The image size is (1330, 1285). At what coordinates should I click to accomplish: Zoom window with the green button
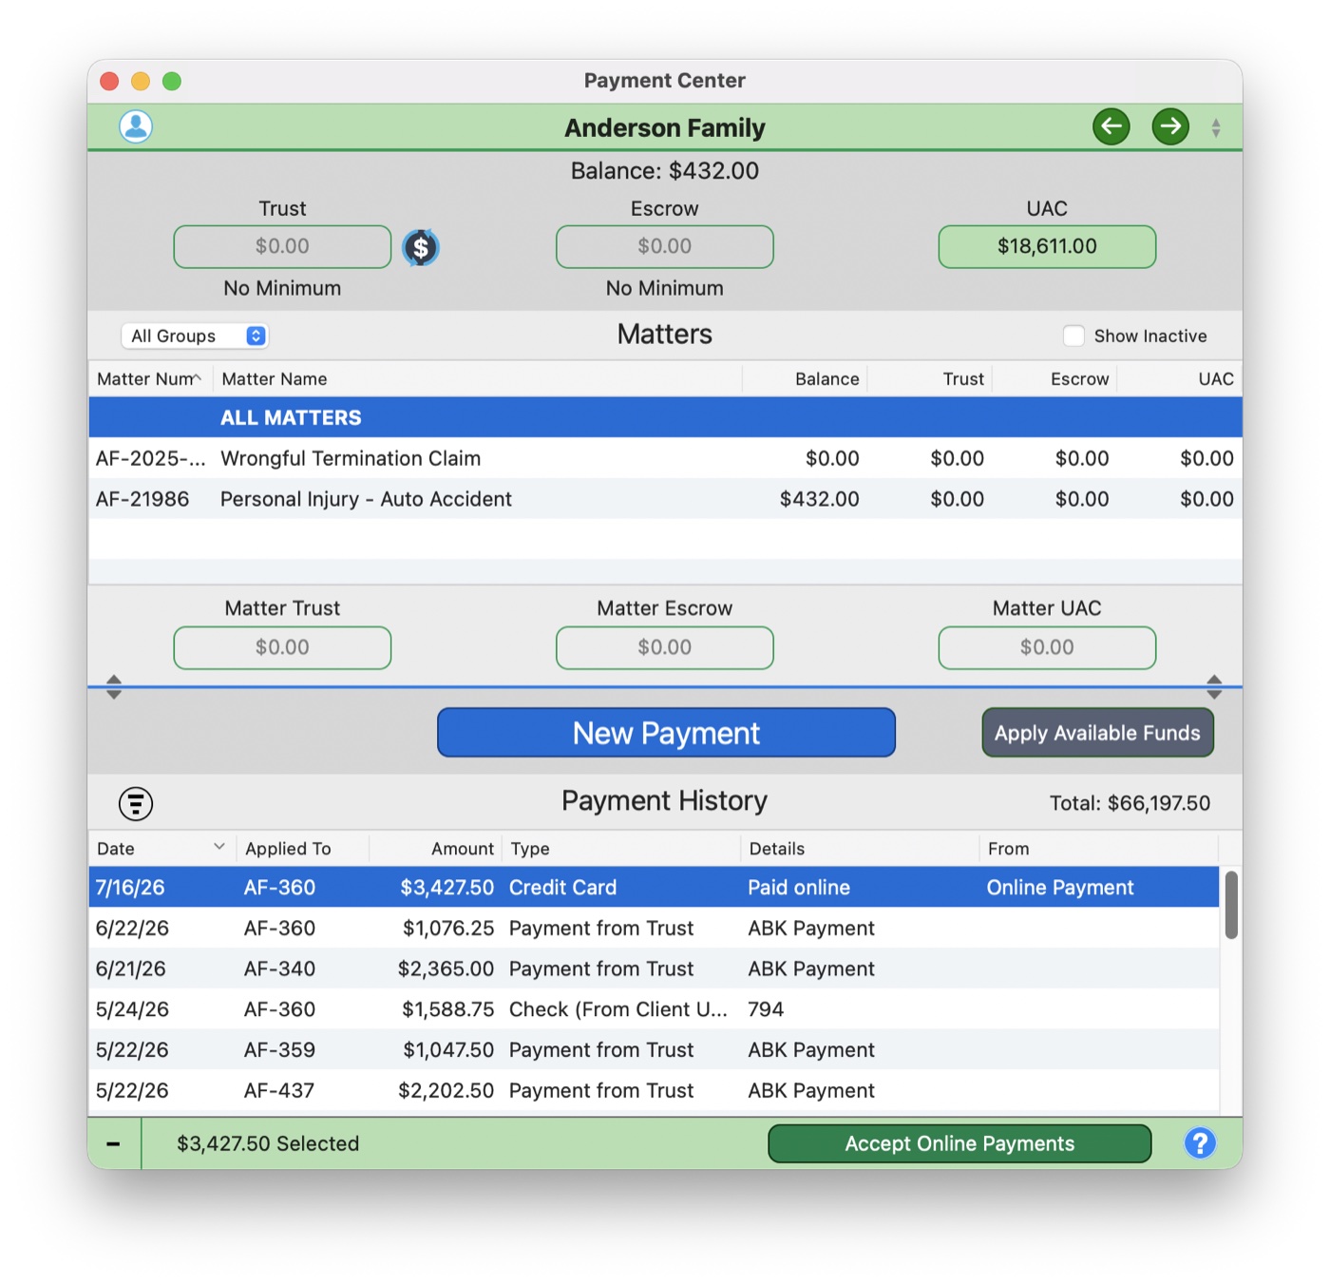pyautogui.click(x=172, y=81)
